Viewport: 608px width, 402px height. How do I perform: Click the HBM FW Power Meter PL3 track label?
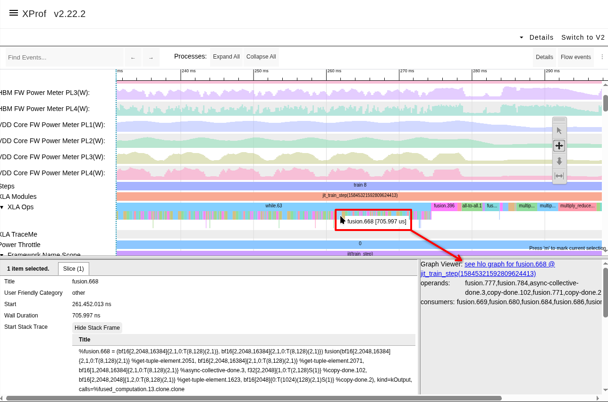click(45, 93)
